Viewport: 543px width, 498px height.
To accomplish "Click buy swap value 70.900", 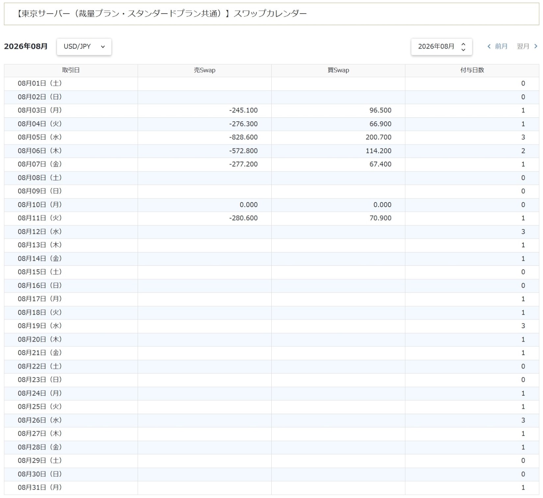I will click(380, 218).
